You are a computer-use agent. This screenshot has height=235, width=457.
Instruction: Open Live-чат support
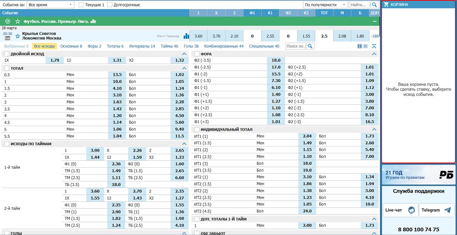(x=400, y=210)
